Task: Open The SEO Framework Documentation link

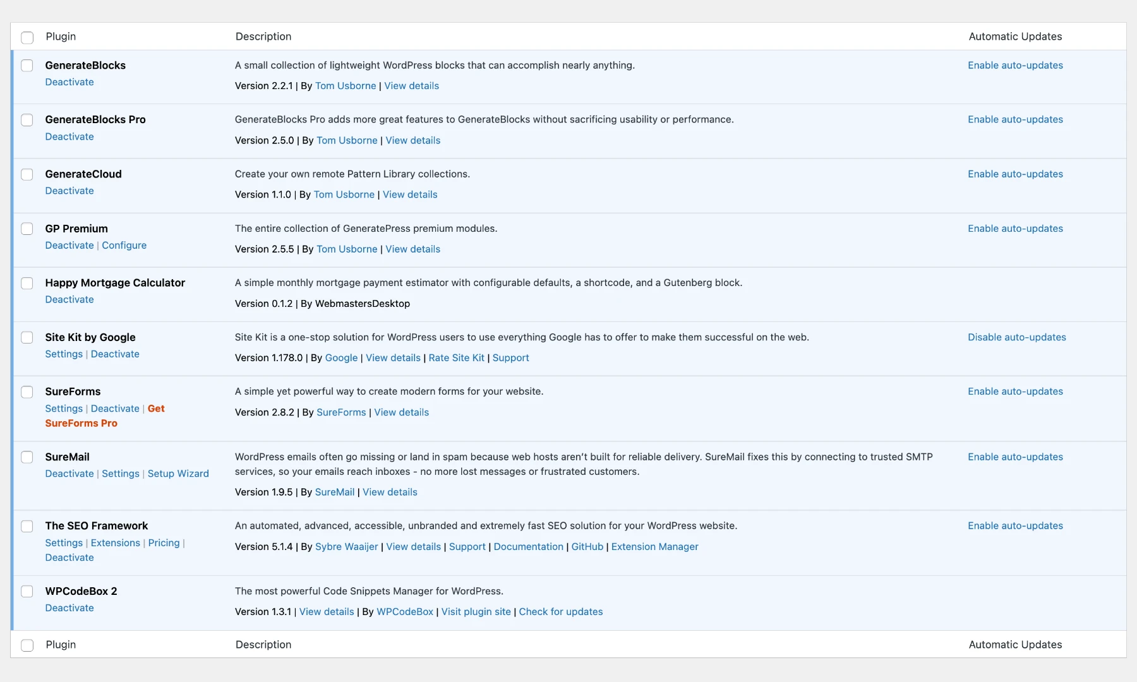Action: [529, 547]
